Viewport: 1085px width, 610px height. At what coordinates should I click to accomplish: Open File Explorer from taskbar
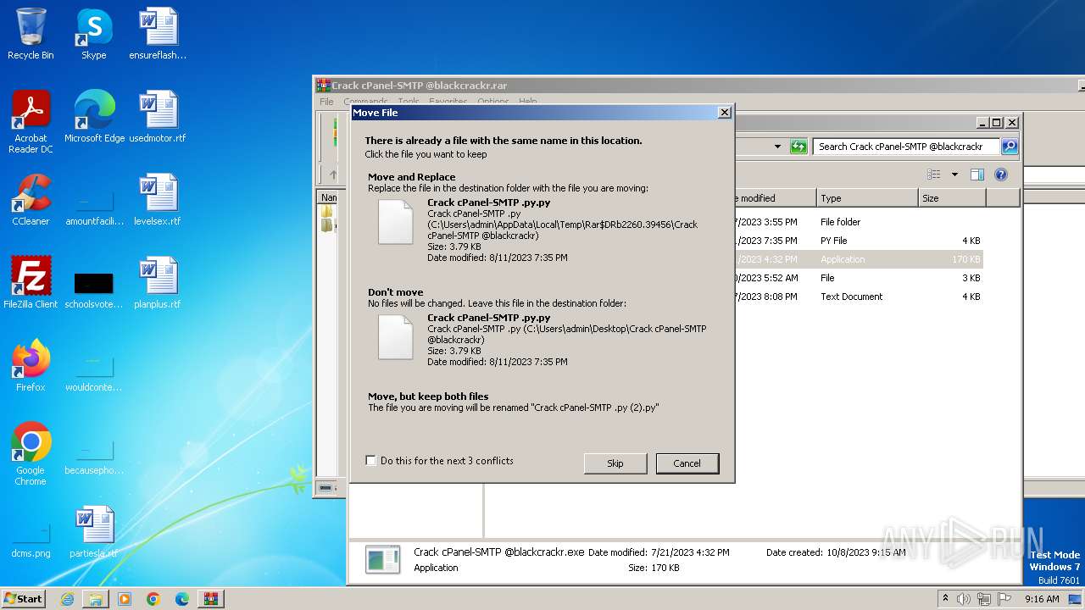[x=96, y=599]
